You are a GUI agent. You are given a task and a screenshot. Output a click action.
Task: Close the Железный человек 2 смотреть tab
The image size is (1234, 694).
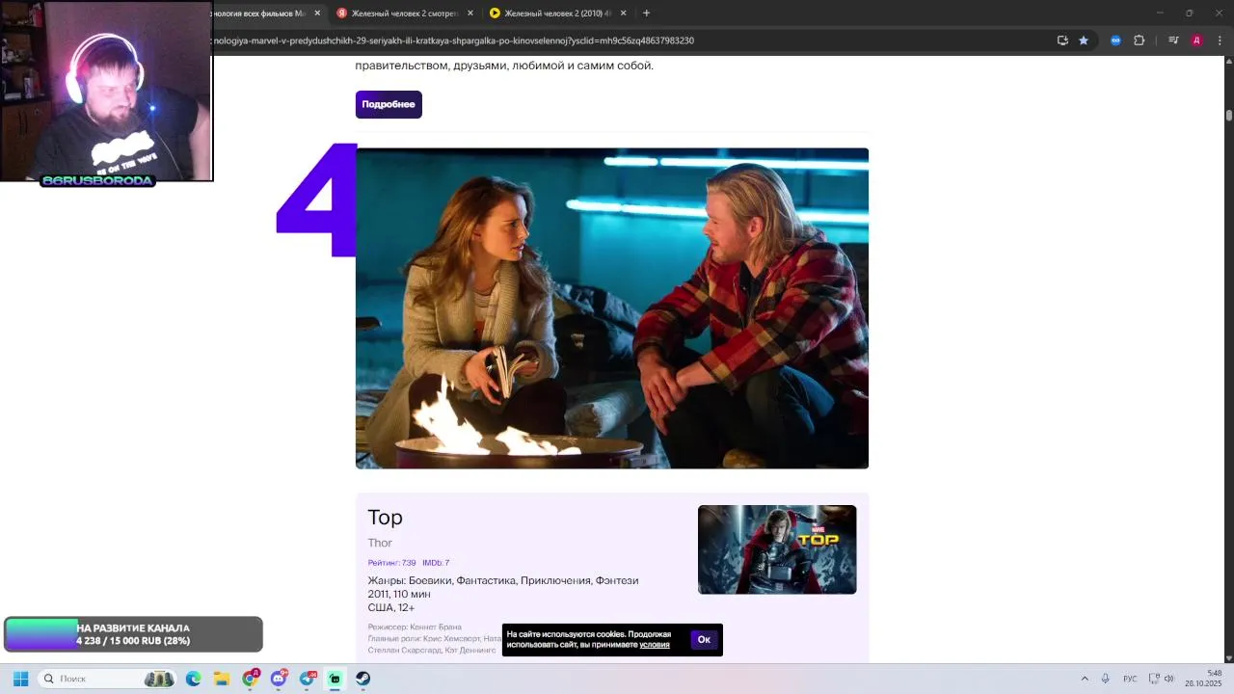tap(470, 13)
